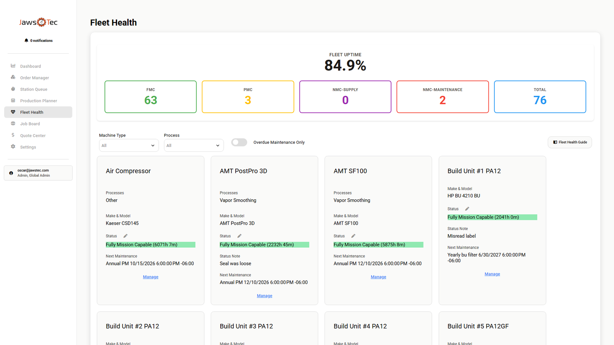Go to Order Manager page
The width and height of the screenshot is (614, 345).
38,78
